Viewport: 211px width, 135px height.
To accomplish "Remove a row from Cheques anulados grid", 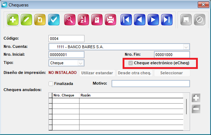I will pos(196,109).
